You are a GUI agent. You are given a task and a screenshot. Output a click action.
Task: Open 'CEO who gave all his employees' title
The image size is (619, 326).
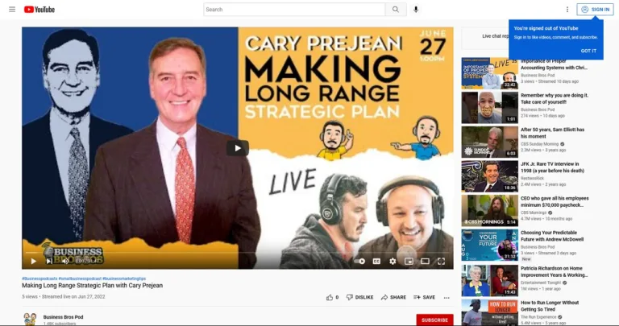[x=555, y=201]
